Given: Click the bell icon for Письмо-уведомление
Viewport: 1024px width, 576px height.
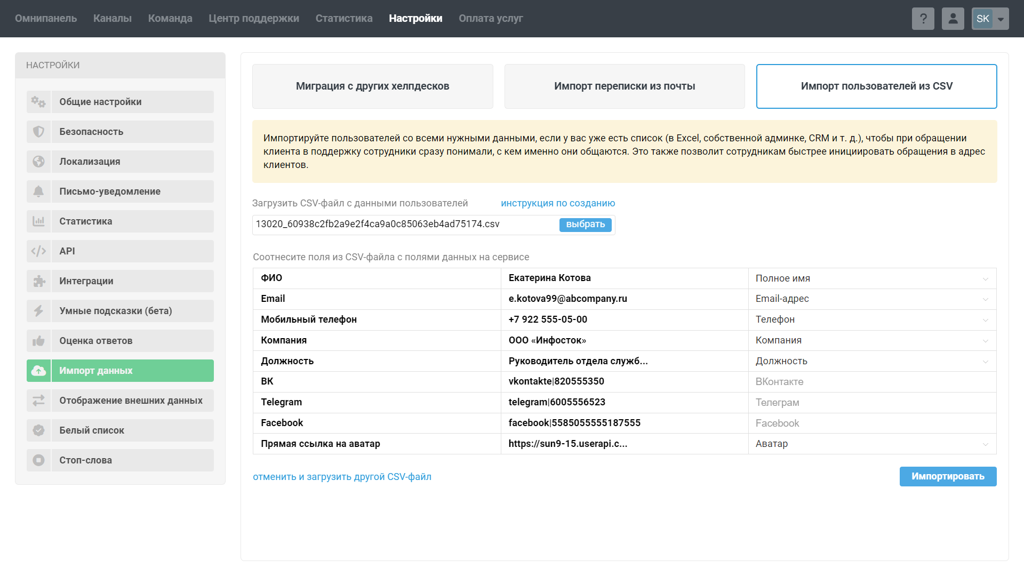Looking at the screenshot, I should [x=38, y=191].
